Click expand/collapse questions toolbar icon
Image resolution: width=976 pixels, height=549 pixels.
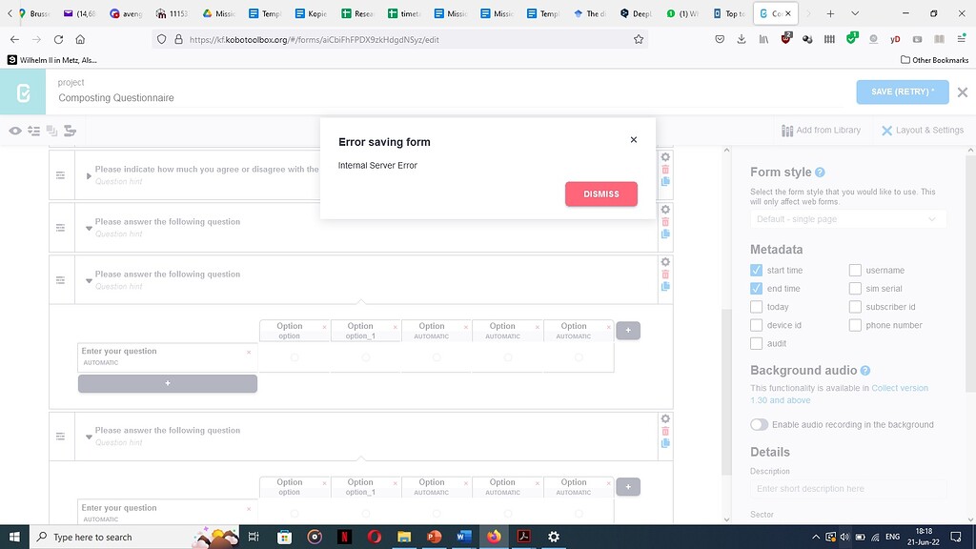[33, 131]
